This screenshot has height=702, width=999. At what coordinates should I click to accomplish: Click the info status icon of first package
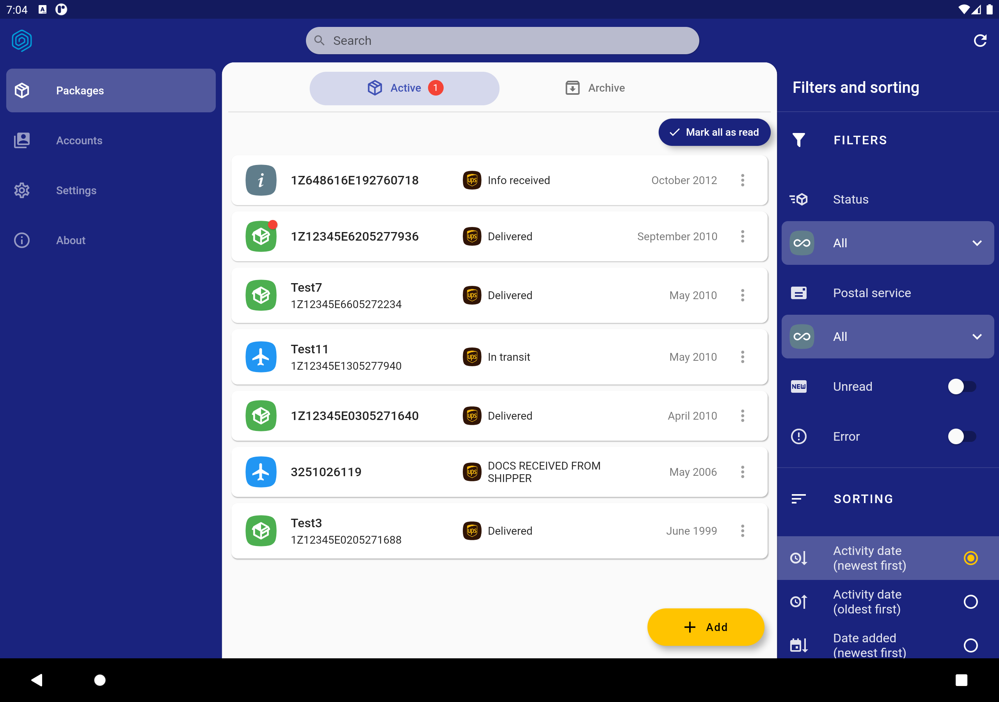point(261,180)
